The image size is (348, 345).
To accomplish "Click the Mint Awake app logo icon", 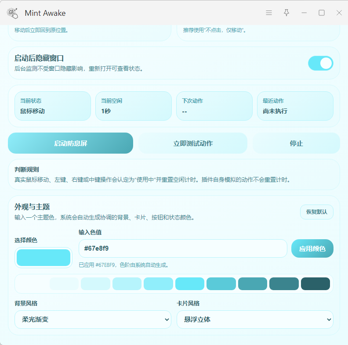I will pos(12,13).
